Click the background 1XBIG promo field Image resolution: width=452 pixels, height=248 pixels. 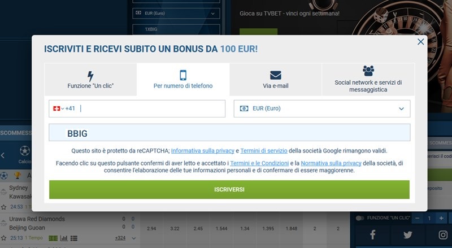(176, 29)
